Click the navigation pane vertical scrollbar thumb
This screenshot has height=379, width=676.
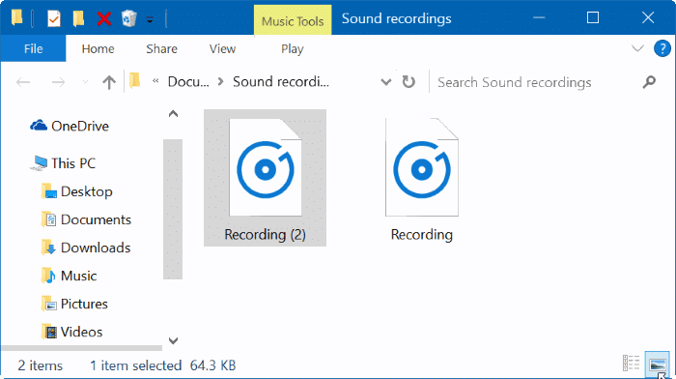173,210
